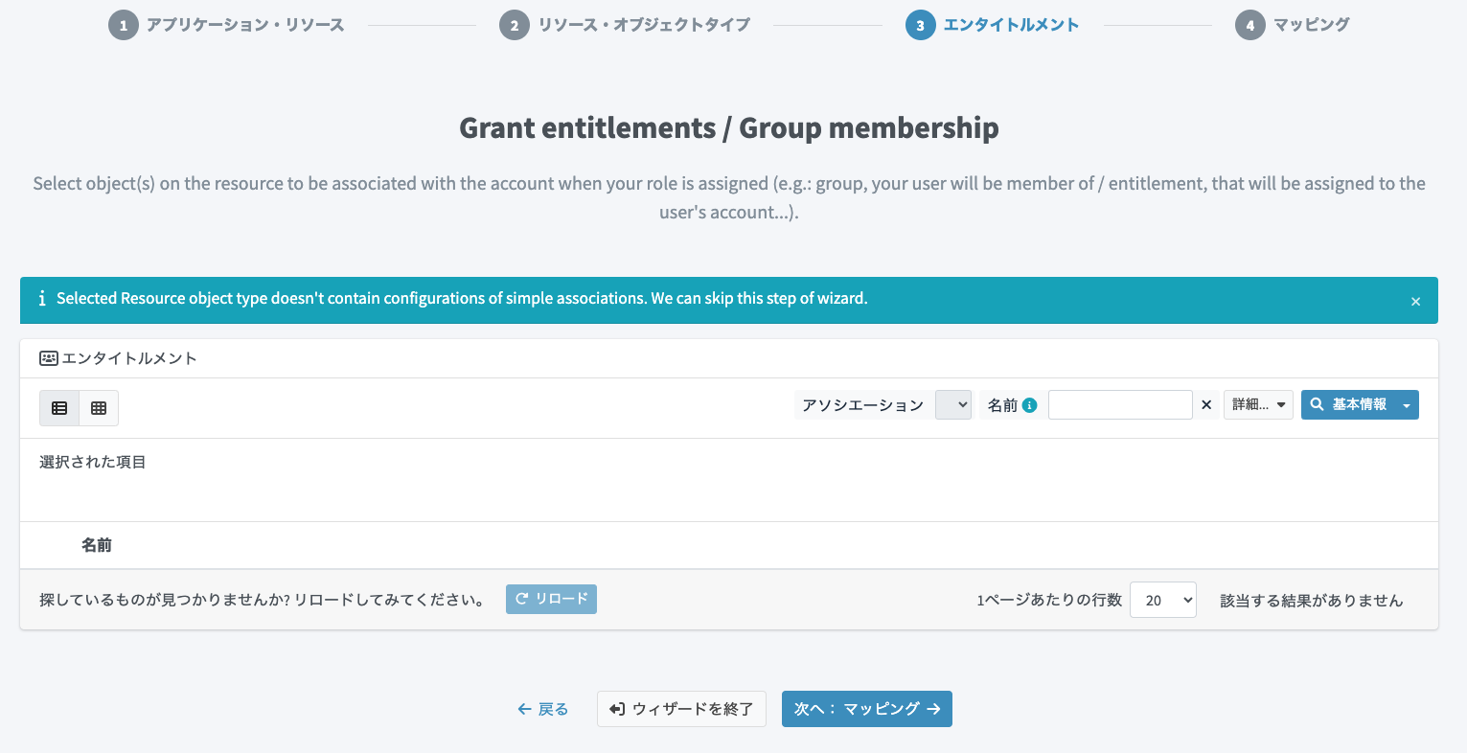Go to step 2 リソース・オブジェクトタイプ
The width and height of the screenshot is (1467, 753).
click(515, 26)
